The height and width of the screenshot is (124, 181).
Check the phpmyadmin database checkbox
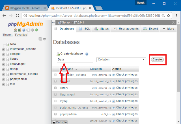[55, 114]
